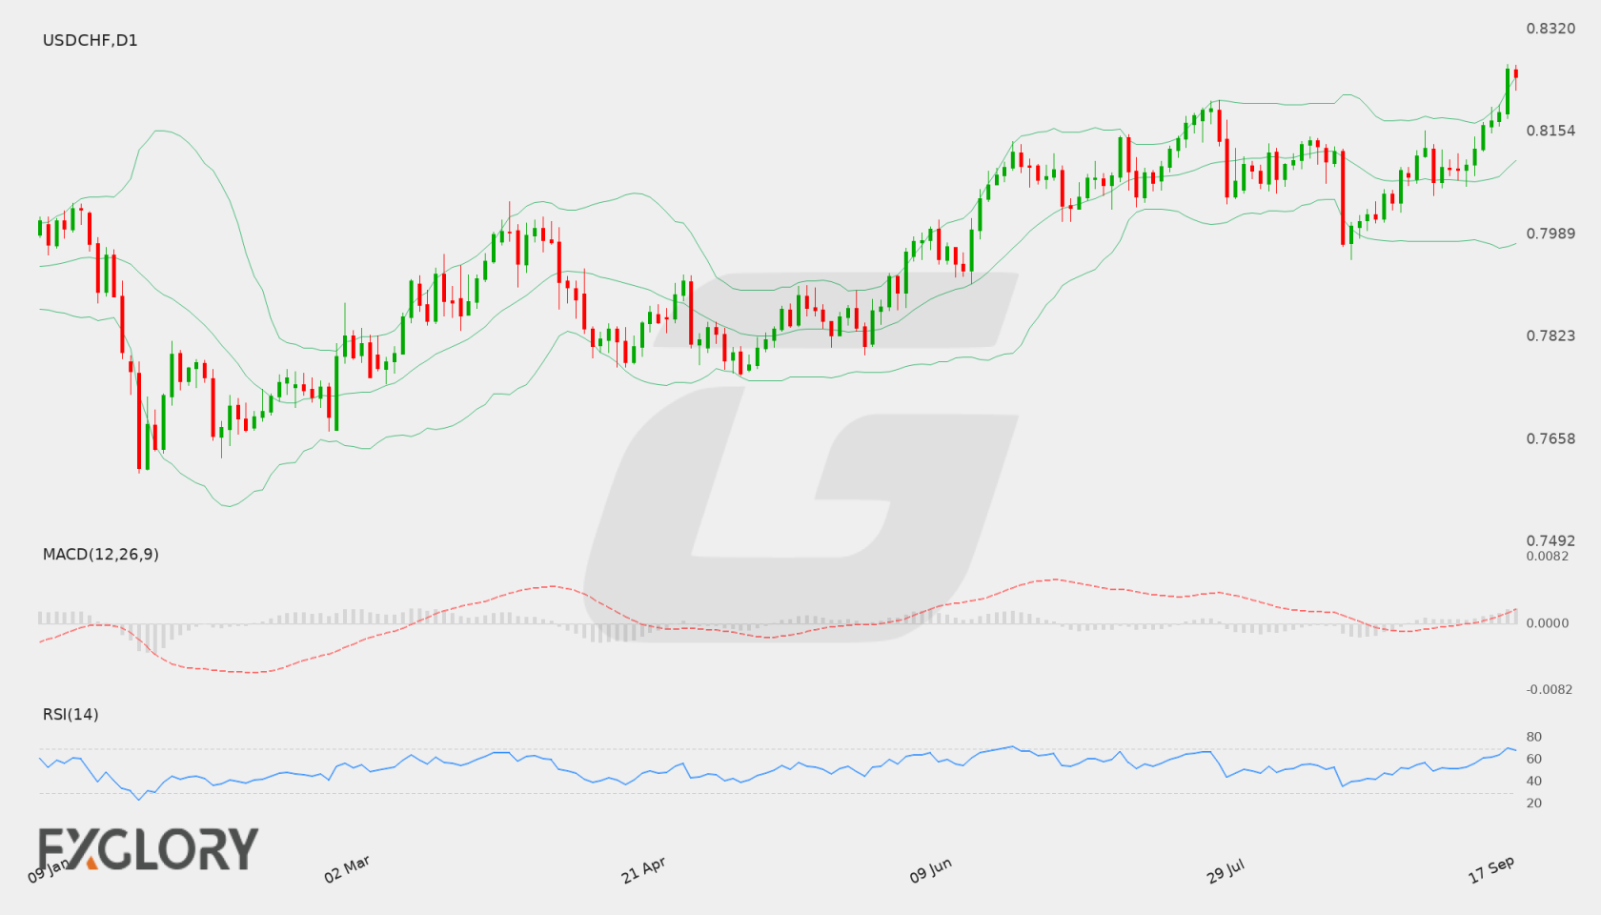Click the 0.7658 price axis label
Screen dimensions: 1601x915
pos(1550,438)
